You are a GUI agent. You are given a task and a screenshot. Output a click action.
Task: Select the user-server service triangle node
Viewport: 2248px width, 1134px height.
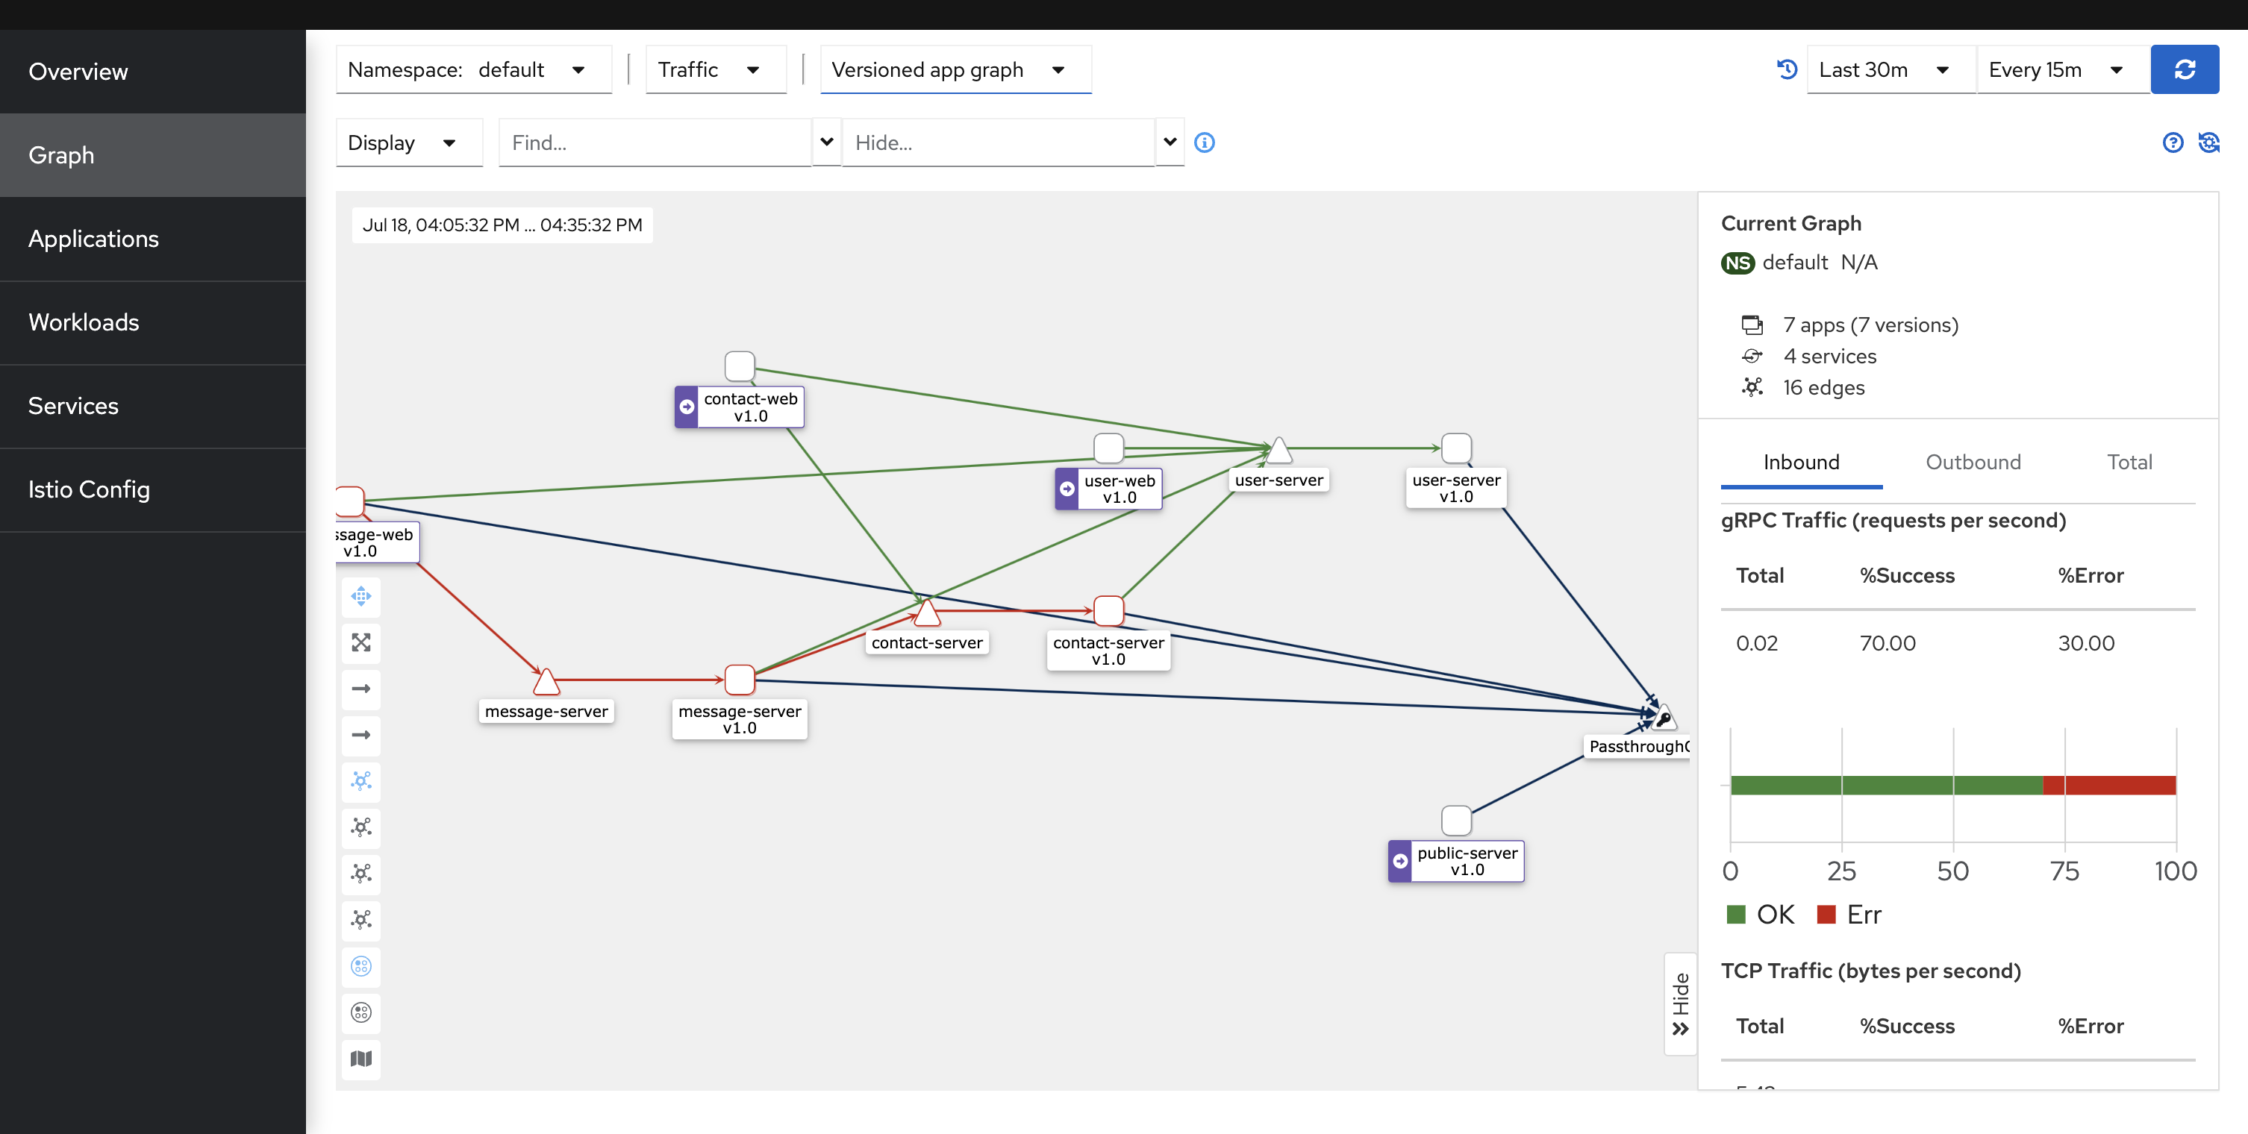click(x=1278, y=450)
